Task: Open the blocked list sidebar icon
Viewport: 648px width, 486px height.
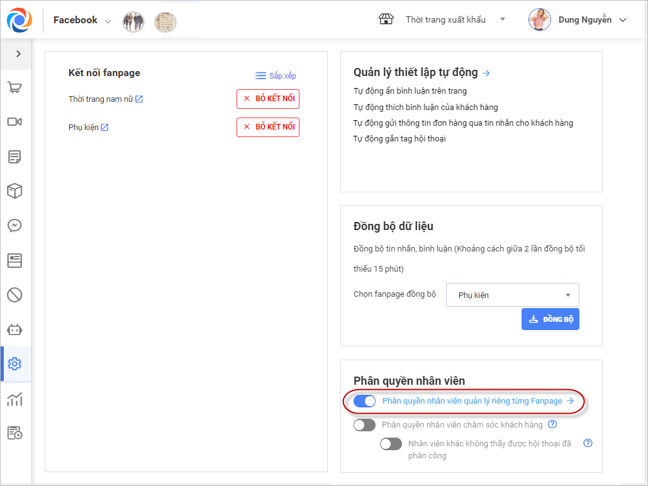Action: [x=14, y=294]
